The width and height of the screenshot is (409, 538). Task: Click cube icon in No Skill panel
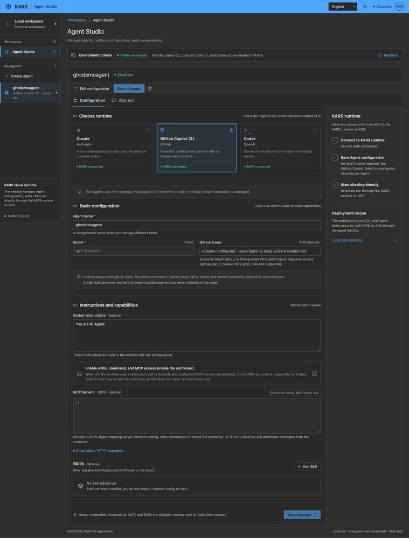pos(80,486)
